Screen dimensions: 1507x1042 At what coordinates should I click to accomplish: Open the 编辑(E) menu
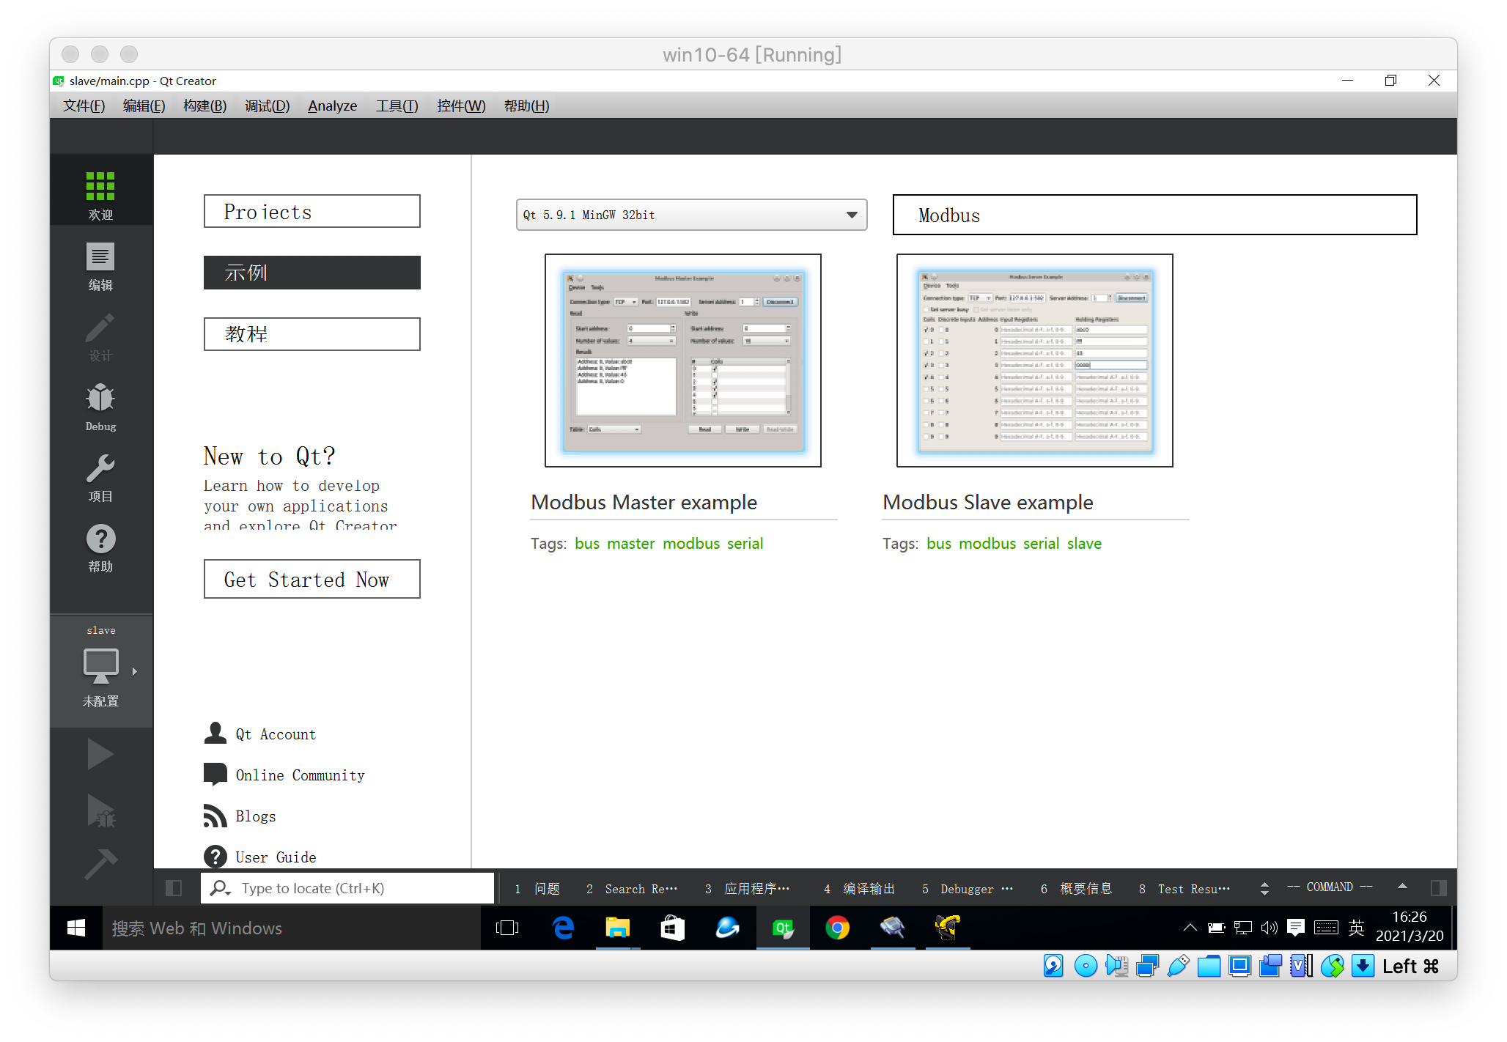tap(144, 106)
